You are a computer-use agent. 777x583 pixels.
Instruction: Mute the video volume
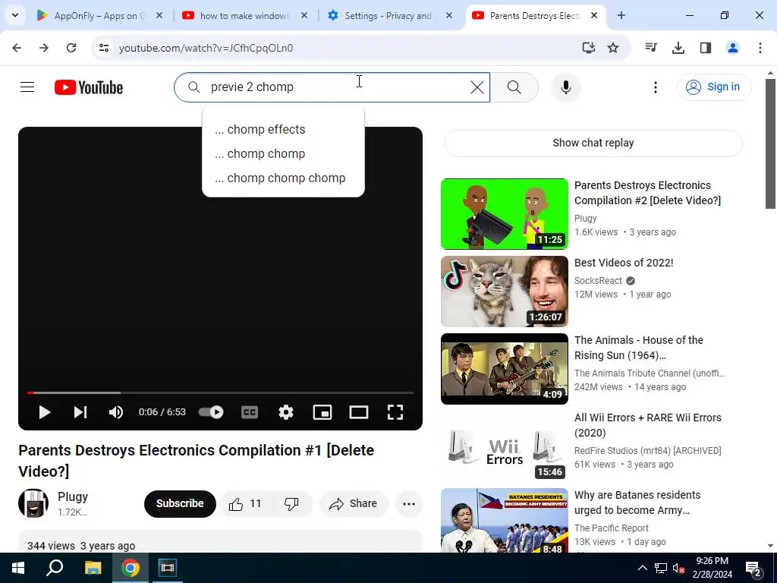[x=116, y=412]
